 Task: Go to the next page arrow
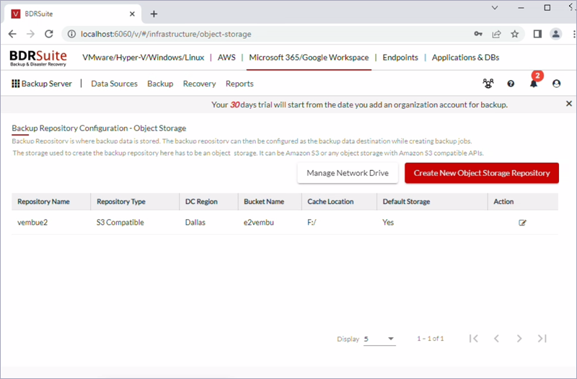click(519, 338)
